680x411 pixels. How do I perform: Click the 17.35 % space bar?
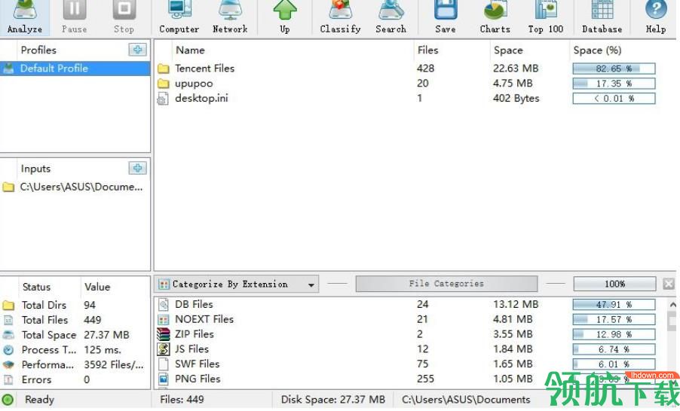(614, 84)
